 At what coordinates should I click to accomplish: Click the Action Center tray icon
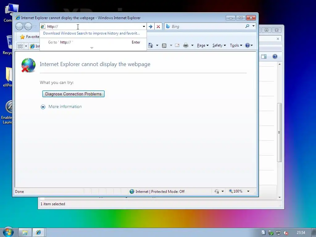pos(264,233)
